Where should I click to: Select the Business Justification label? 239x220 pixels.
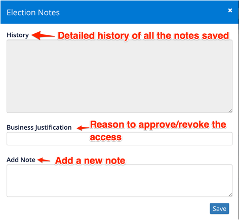(39, 127)
